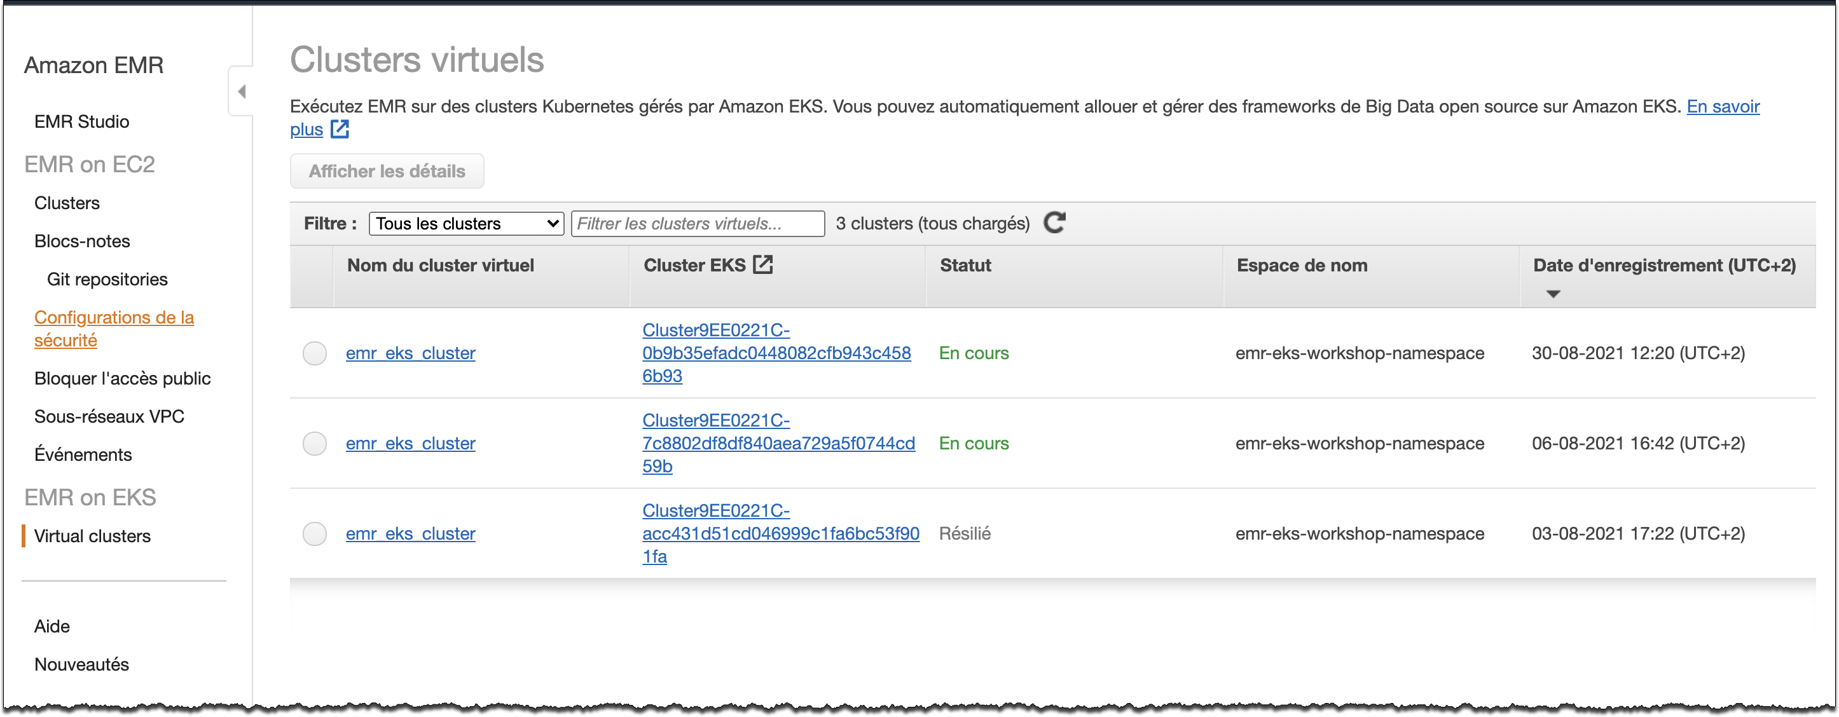Collapse the Amazon EMR sidebar arrow
The image size is (1839, 717).
coord(241,92)
